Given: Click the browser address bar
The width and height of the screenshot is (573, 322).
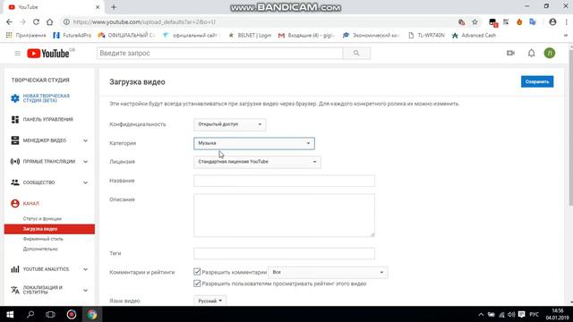Looking at the screenshot, I should pyautogui.click(x=256, y=21).
